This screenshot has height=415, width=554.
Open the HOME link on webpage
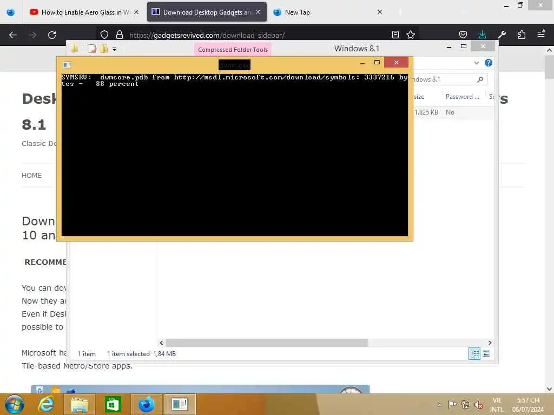pyautogui.click(x=31, y=176)
